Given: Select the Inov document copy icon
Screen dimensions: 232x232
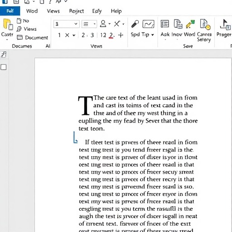Looking at the screenshot, I should [x=178, y=24].
